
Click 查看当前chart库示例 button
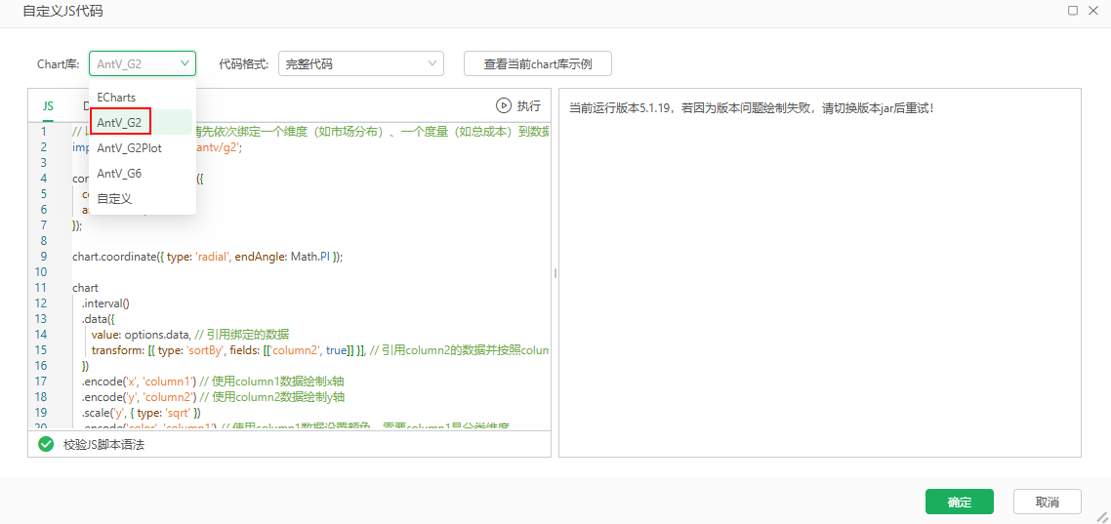pyautogui.click(x=538, y=63)
